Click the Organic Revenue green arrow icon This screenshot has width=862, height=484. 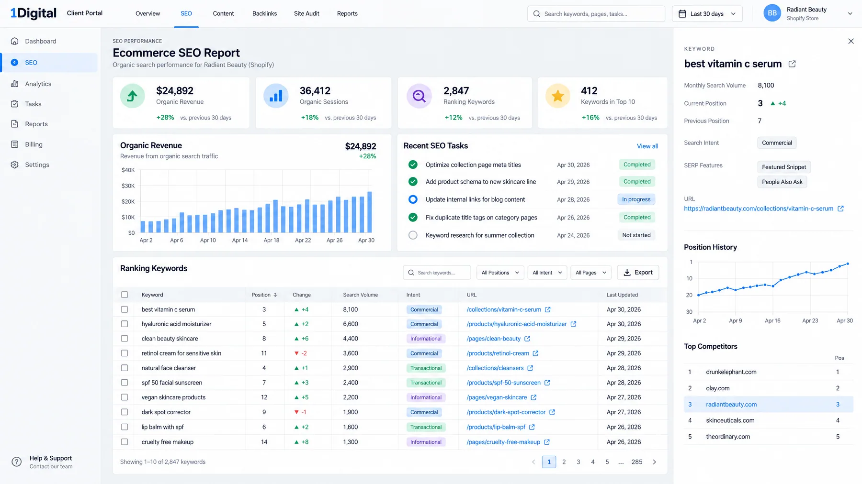pyautogui.click(x=132, y=96)
